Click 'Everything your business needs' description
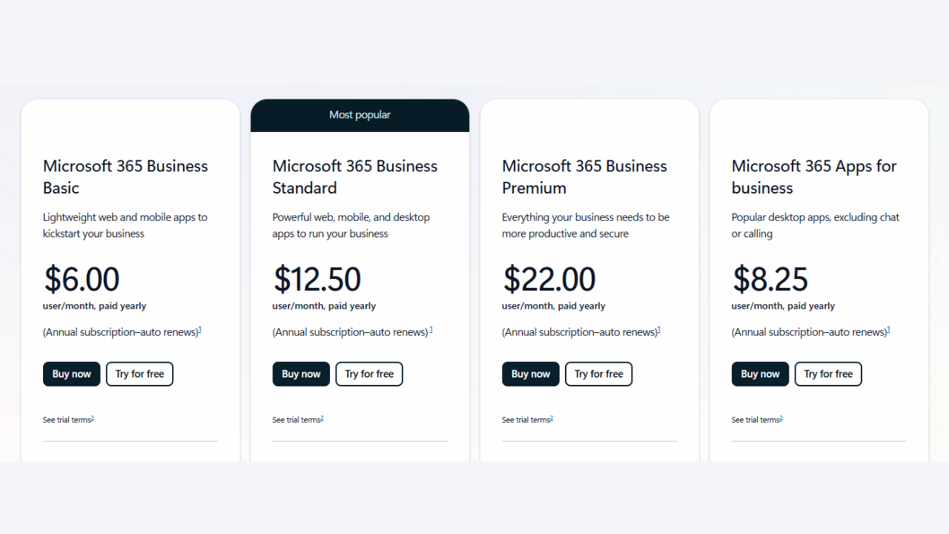The image size is (949, 534). pyautogui.click(x=586, y=225)
